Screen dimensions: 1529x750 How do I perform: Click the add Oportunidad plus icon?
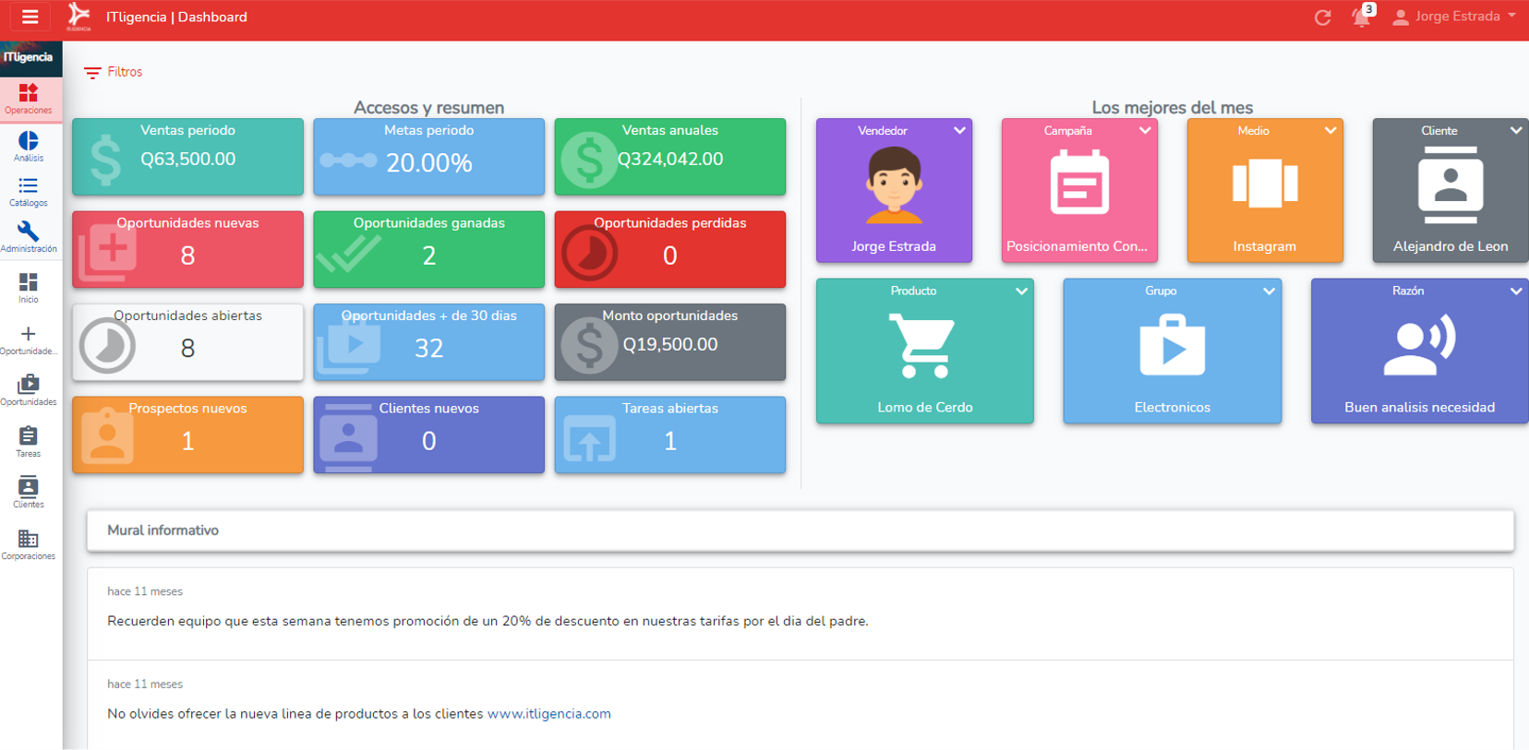29,339
